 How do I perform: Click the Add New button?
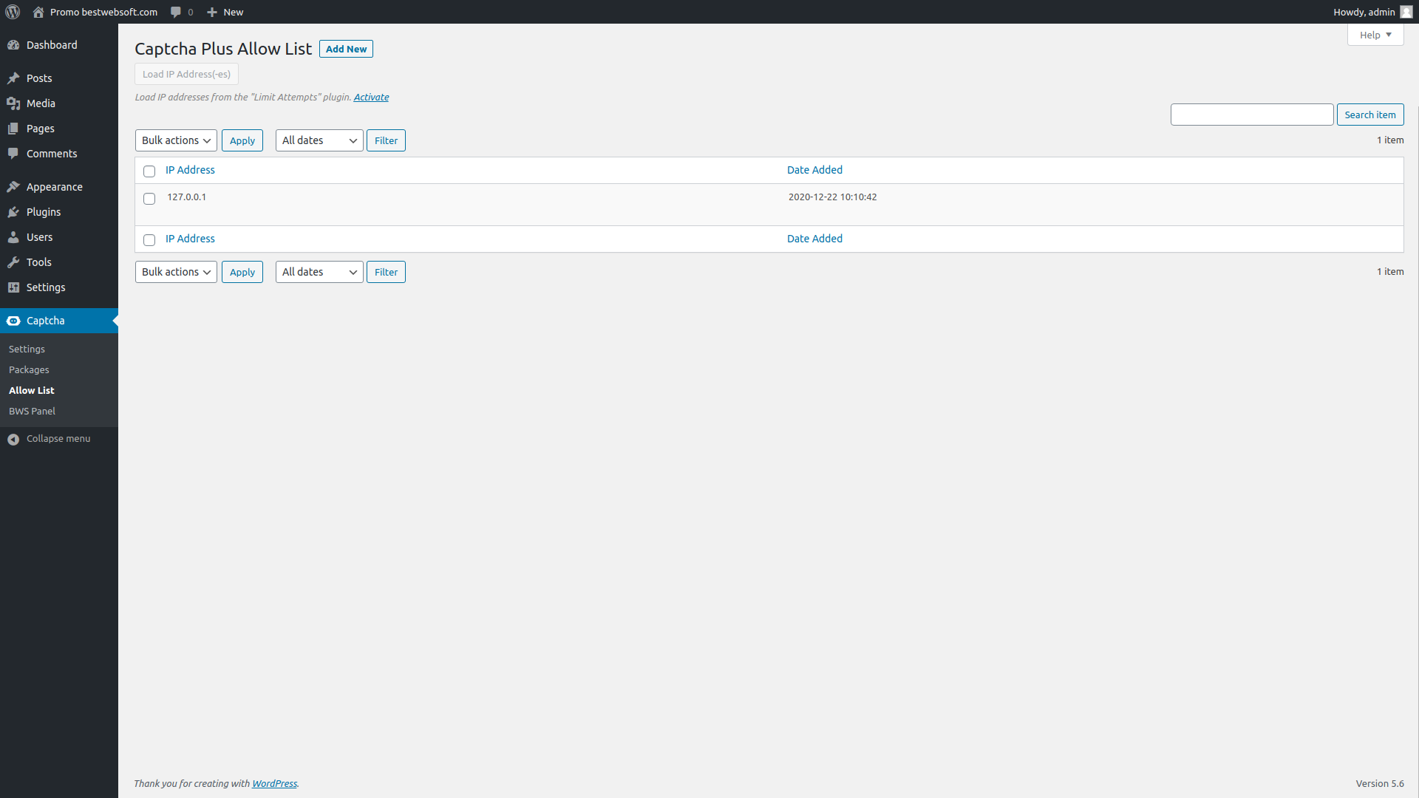tap(346, 49)
